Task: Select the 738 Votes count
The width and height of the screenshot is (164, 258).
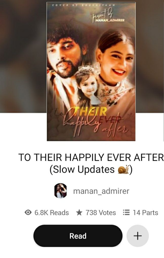Action: pos(101,213)
